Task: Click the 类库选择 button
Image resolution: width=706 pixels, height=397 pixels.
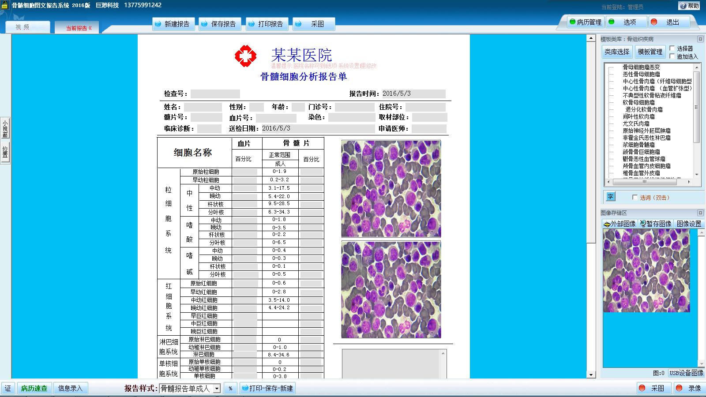Action: pos(617,52)
